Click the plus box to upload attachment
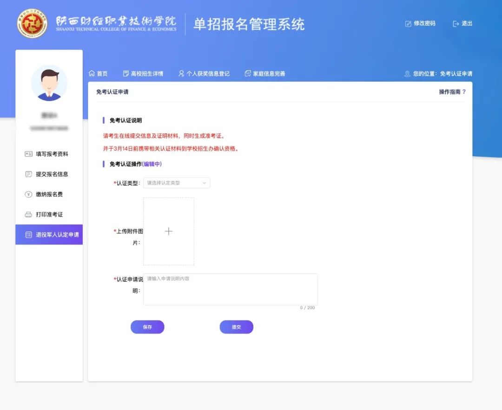This screenshot has width=502, height=410. click(x=169, y=231)
